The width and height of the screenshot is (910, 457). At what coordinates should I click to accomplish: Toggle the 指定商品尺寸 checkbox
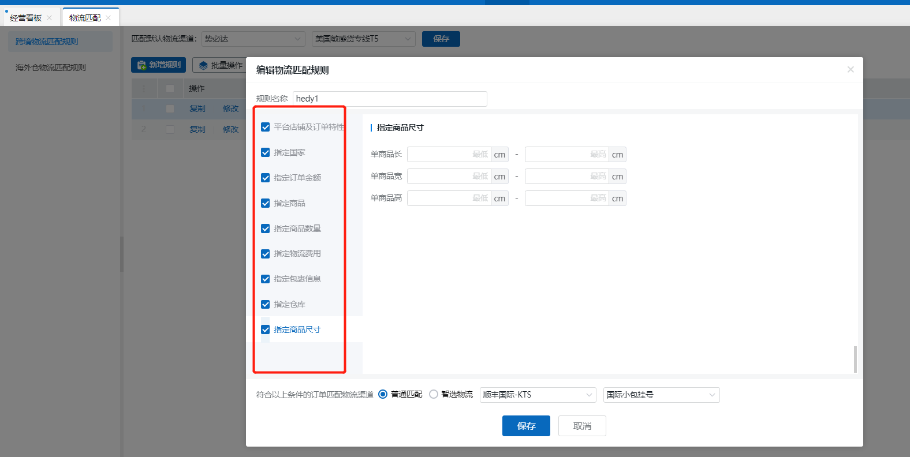click(266, 329)
